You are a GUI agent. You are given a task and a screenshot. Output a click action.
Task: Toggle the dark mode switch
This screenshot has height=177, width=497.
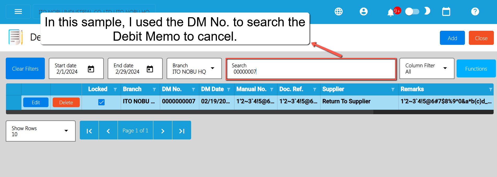[412, 11]
